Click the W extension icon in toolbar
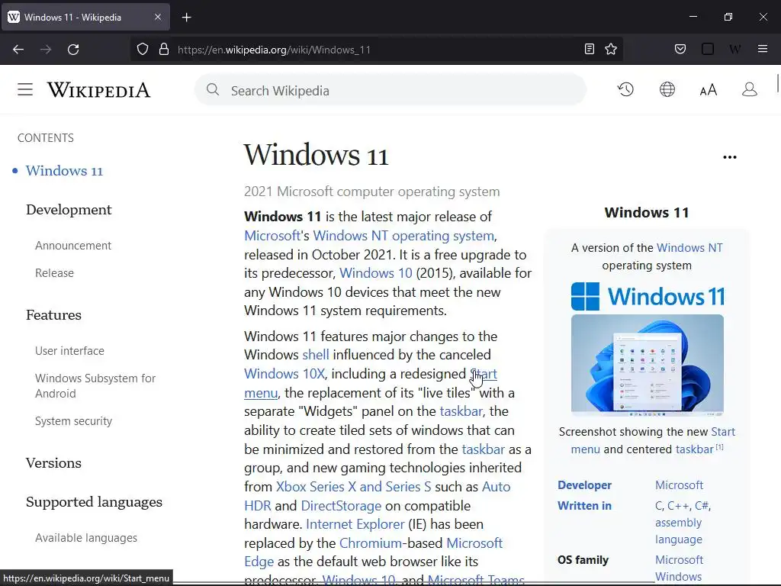 [x=734, y=49]
